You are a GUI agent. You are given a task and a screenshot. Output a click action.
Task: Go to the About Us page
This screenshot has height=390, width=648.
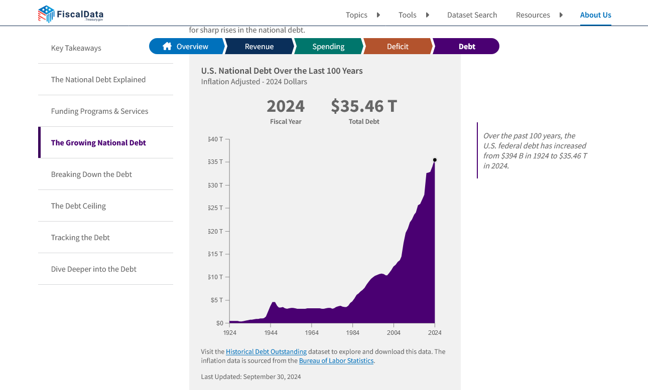[595, 15]
